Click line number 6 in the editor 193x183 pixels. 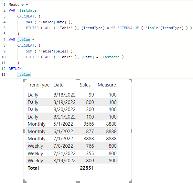point(5,34)
